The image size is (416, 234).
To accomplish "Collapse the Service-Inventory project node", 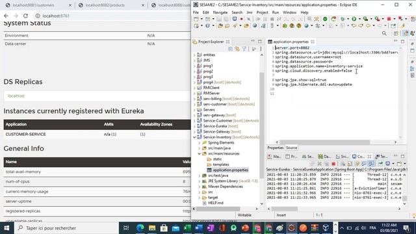I will tap(194, 137).
